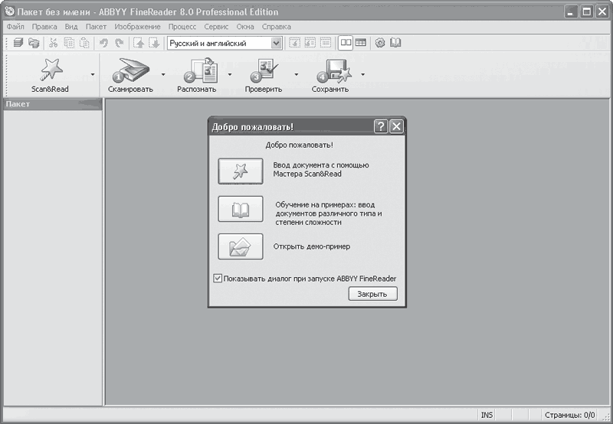Expand the Проверить dropdown arrow
The width and height of the screenshot is (613, 424).
(x=296, y=74)
